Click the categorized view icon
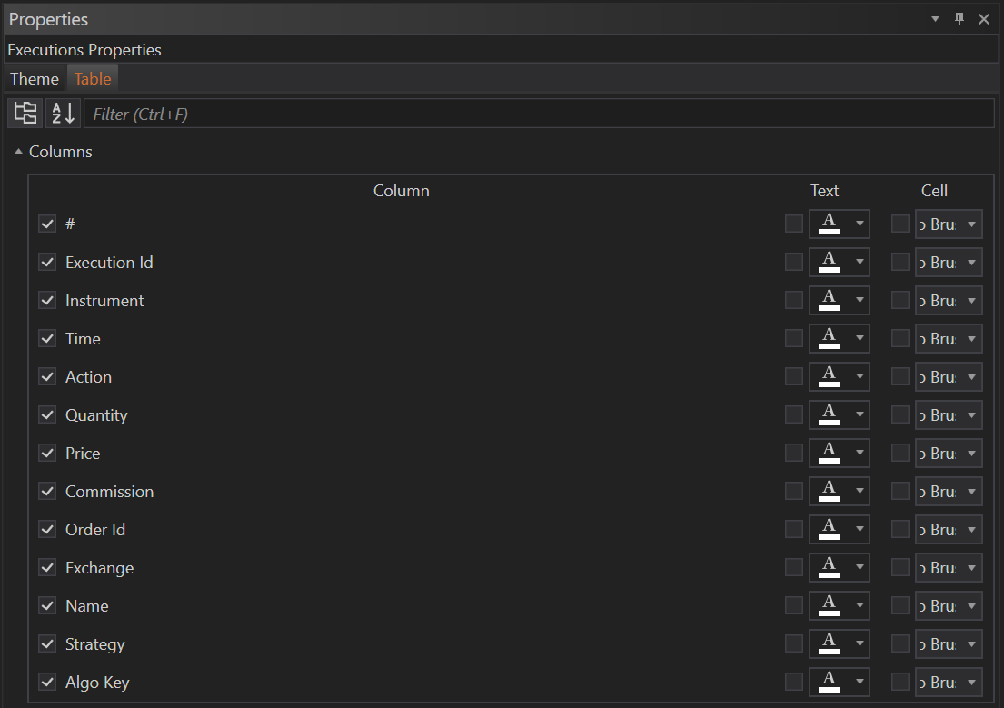The image size is (1004, 708). point(25,114)
